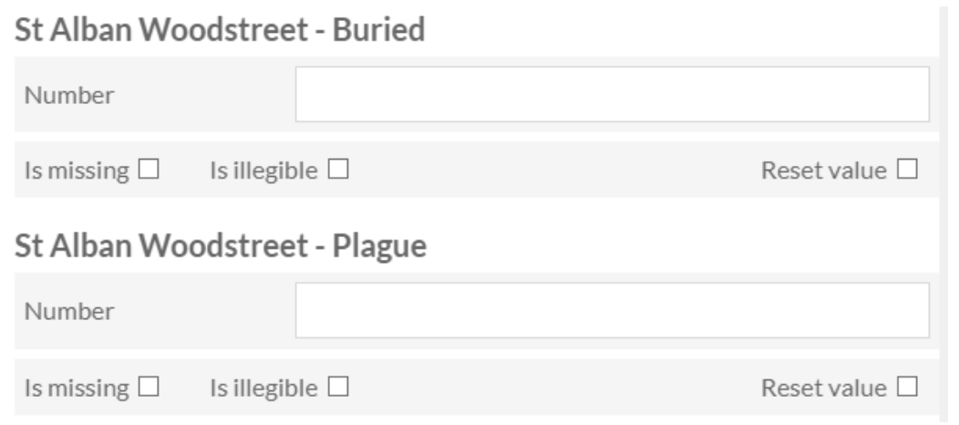Click the 'Number' label in Buried section

(x=69, y=96)
